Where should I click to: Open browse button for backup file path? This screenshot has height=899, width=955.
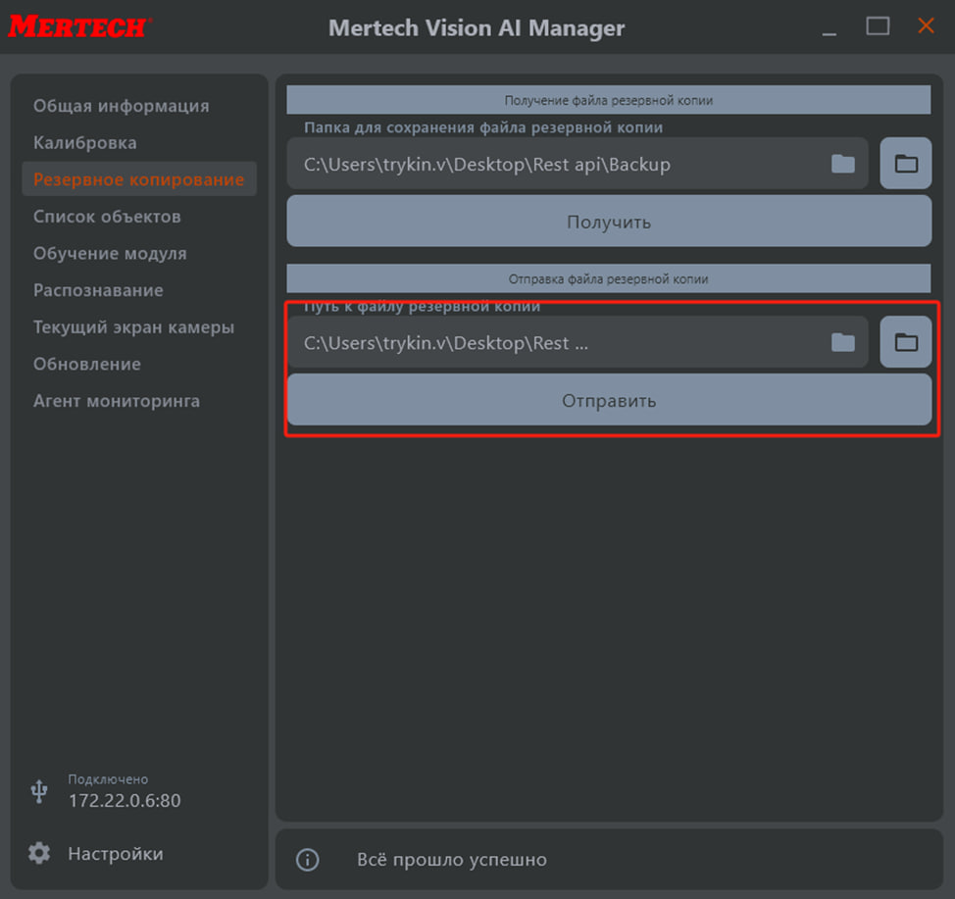906,342
